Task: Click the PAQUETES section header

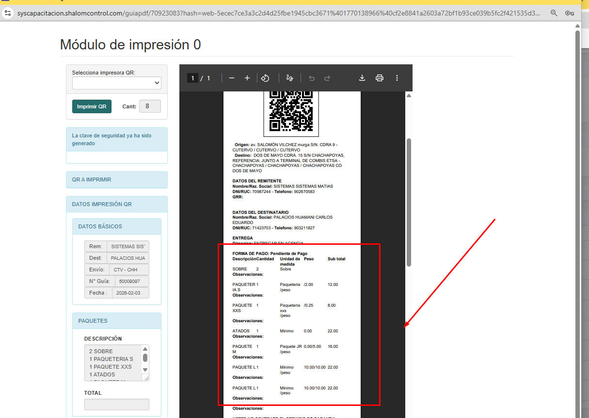Action: [116, 321]
